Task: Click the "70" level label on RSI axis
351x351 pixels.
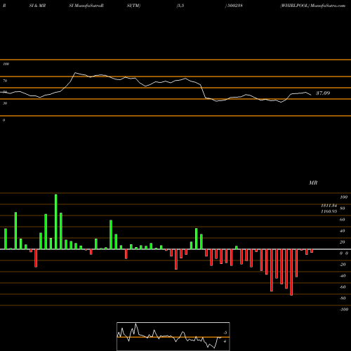Action: [5, 81]
